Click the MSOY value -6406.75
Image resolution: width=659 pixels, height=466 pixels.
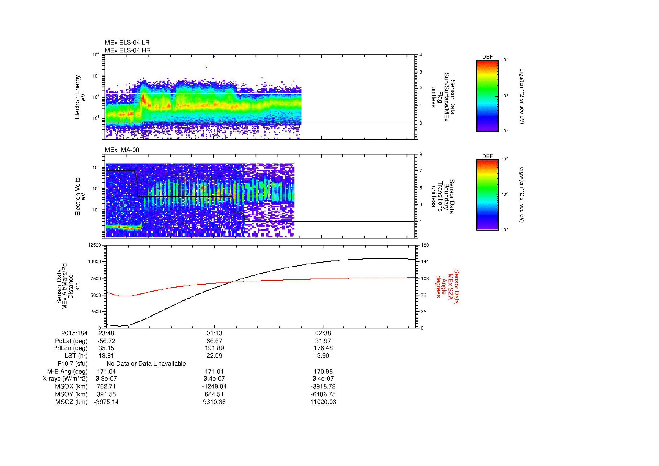tap(323, 394)
